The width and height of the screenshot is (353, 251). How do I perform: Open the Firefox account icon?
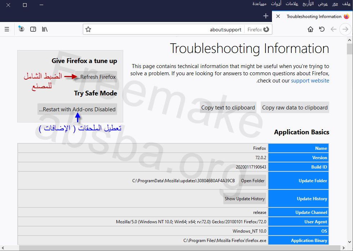[21, 29]
